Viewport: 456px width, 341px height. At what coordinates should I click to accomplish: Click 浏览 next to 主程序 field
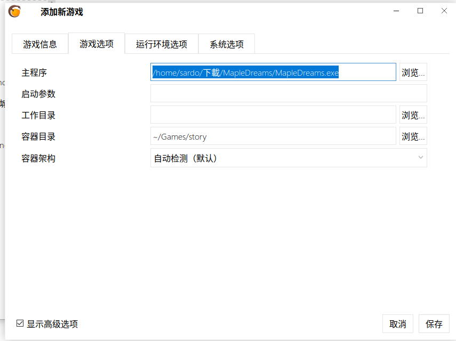[413, 72]
